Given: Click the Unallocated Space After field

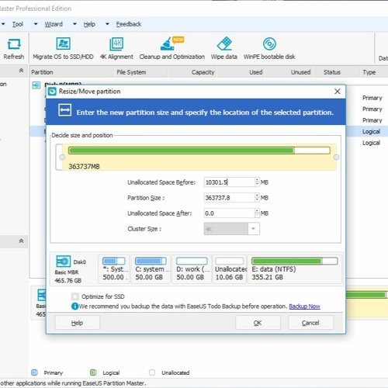Looking at the screenshot, I should coord(230,213).
